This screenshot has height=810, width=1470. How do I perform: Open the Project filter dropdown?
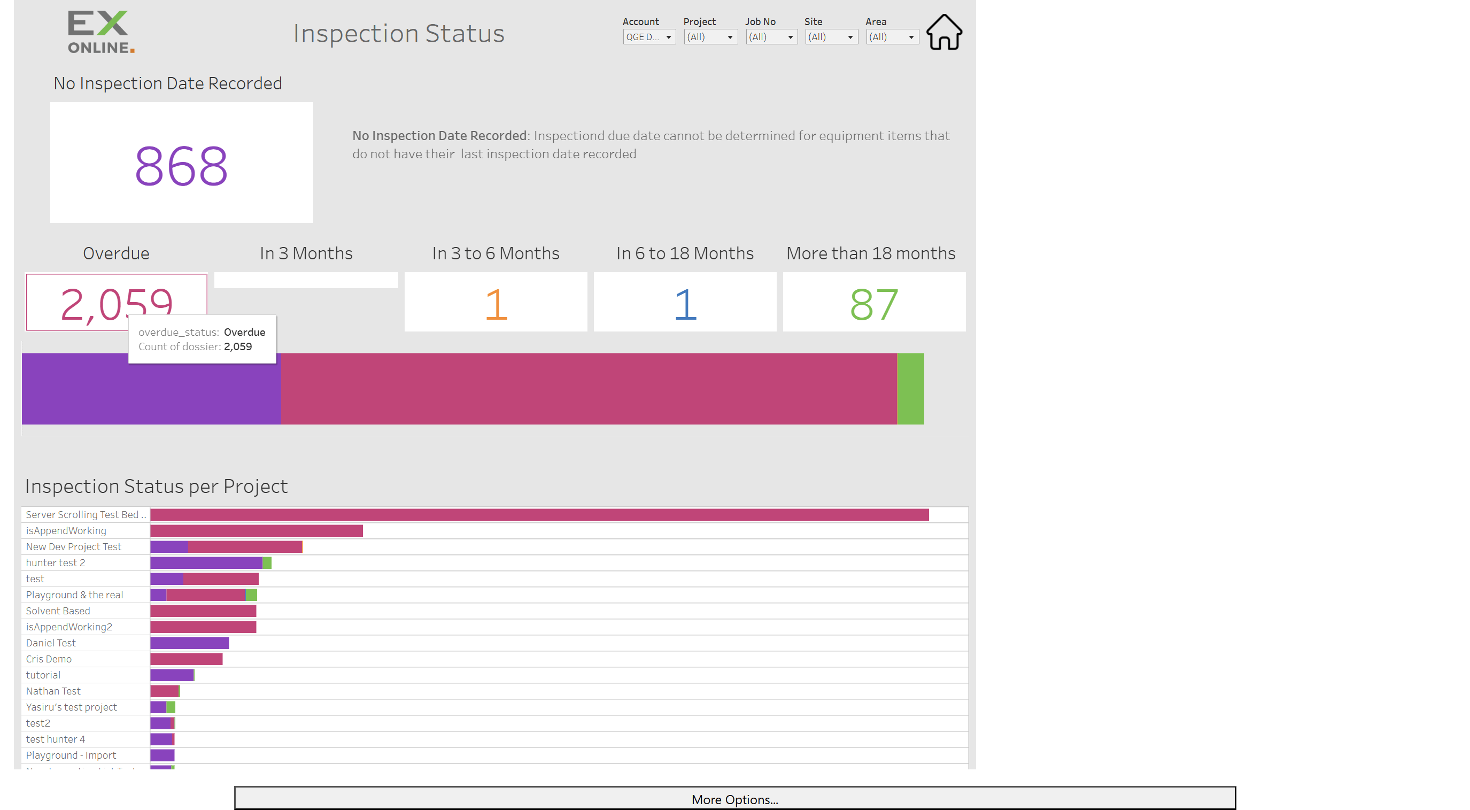(x=710, y=37)
